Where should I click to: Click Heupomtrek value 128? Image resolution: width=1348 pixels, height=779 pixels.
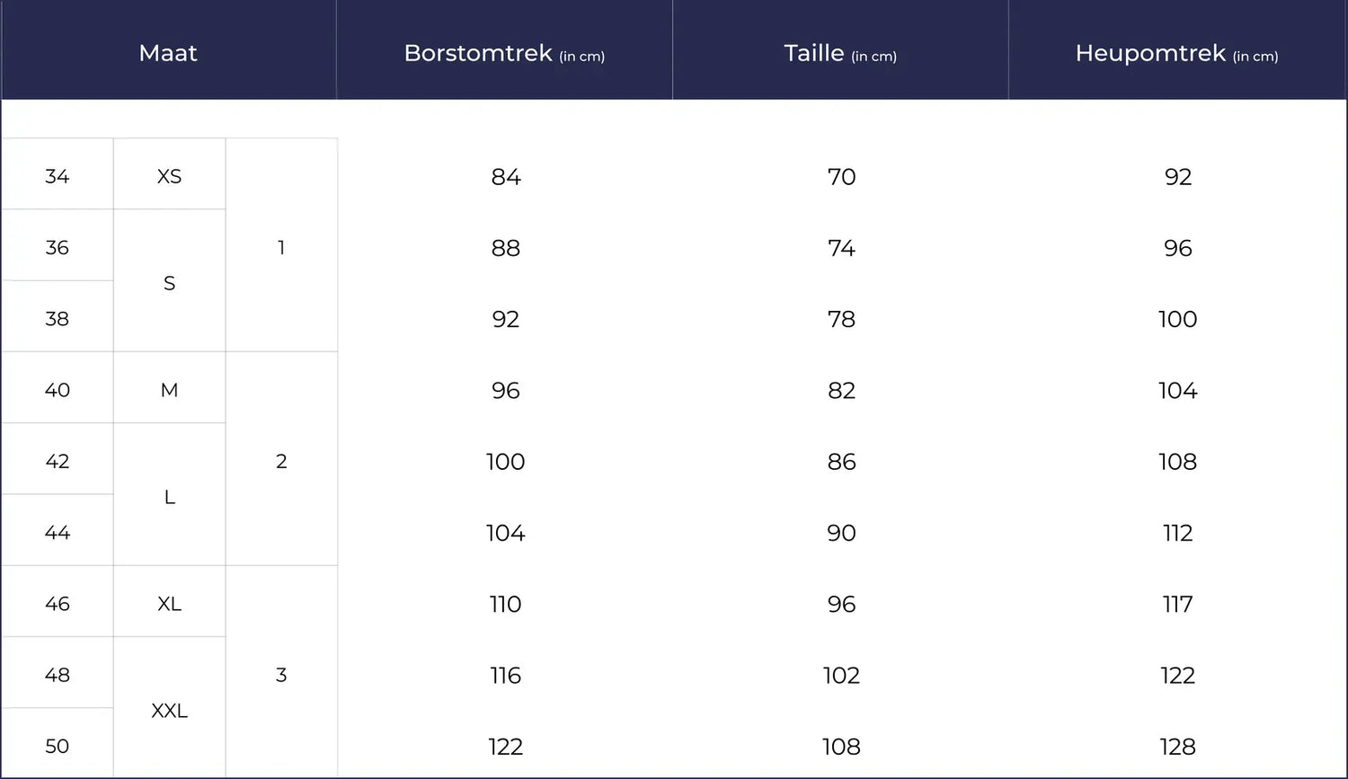click(1177, 747)
